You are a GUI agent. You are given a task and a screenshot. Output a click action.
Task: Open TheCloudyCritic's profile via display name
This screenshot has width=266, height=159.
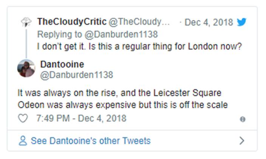click(x=71, y=22)
